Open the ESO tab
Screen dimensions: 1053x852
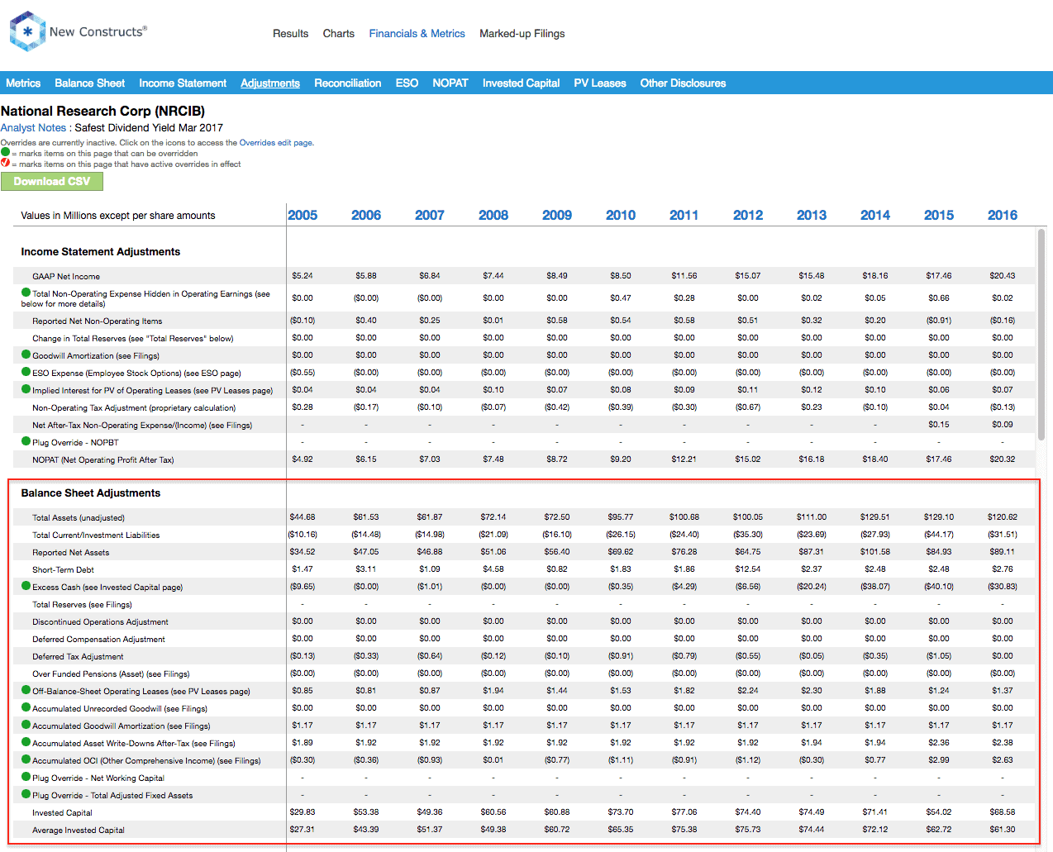click(407, 83)
